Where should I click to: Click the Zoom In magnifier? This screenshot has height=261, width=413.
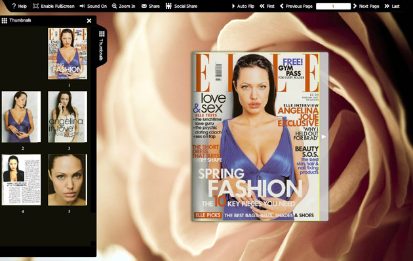tap(114, 6)
